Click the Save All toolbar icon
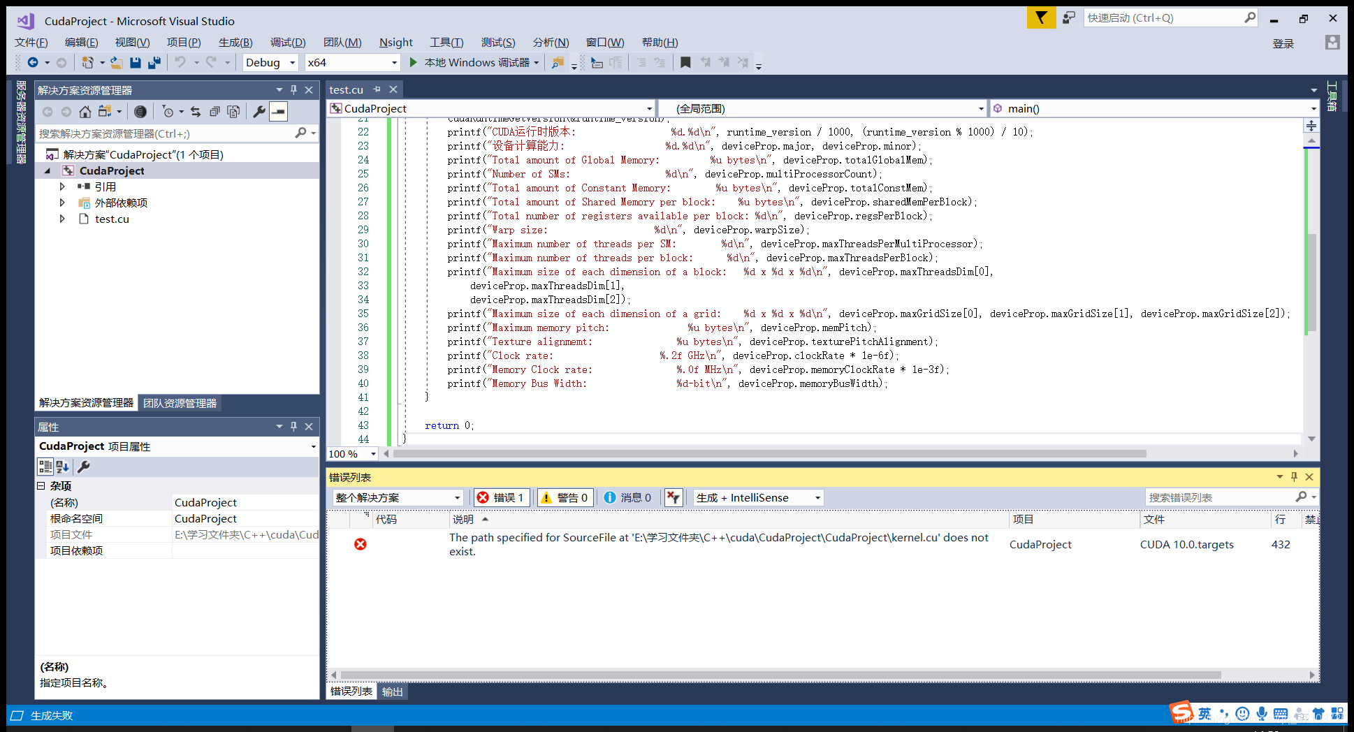The image size is (1354, 732). pos(154,63)
